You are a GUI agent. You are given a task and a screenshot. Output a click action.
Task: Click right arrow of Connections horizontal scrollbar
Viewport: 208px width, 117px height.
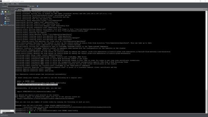point(13,110)
